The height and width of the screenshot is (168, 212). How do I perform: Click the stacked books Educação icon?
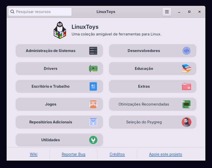187,69
